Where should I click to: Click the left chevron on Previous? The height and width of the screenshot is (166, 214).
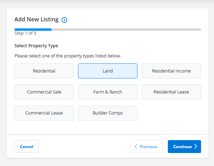tap(136, 147)
